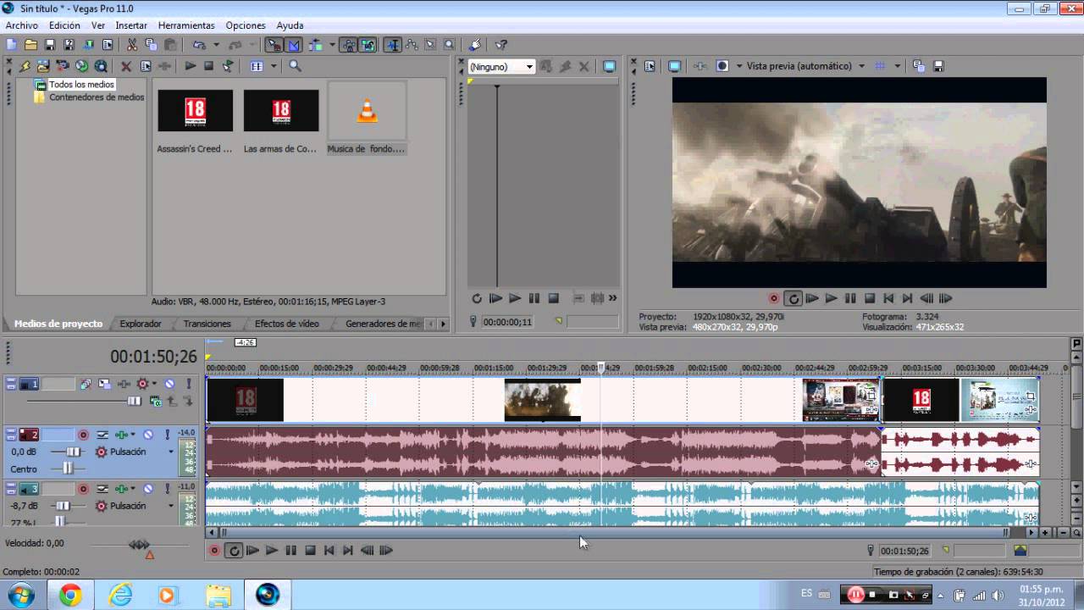This screenshot has width=1084, height=610.
Task: Click track 3 invert phase icon
Action: (102, 489)
